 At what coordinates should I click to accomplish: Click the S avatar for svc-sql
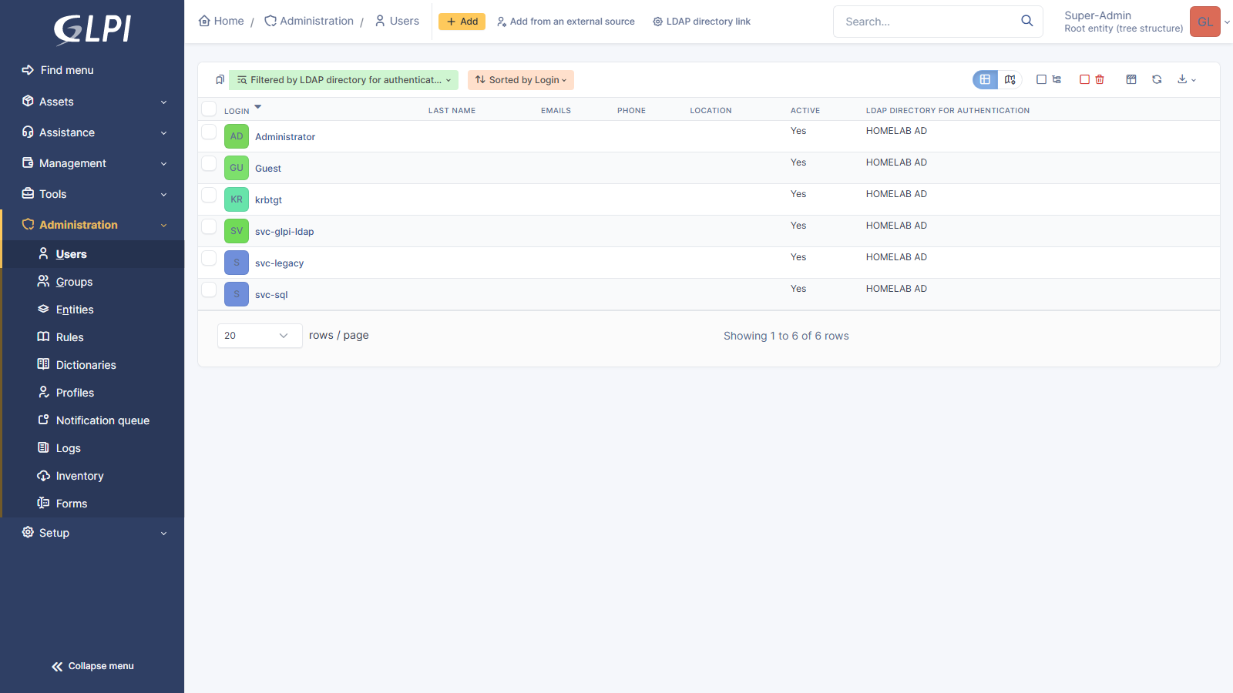point(237,294)
